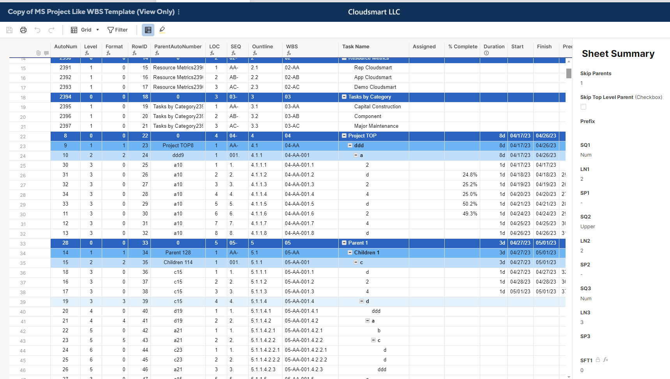This screenshot has height=379, width=670.
Task: Open the Filter menu
Action: click(118, 30)
